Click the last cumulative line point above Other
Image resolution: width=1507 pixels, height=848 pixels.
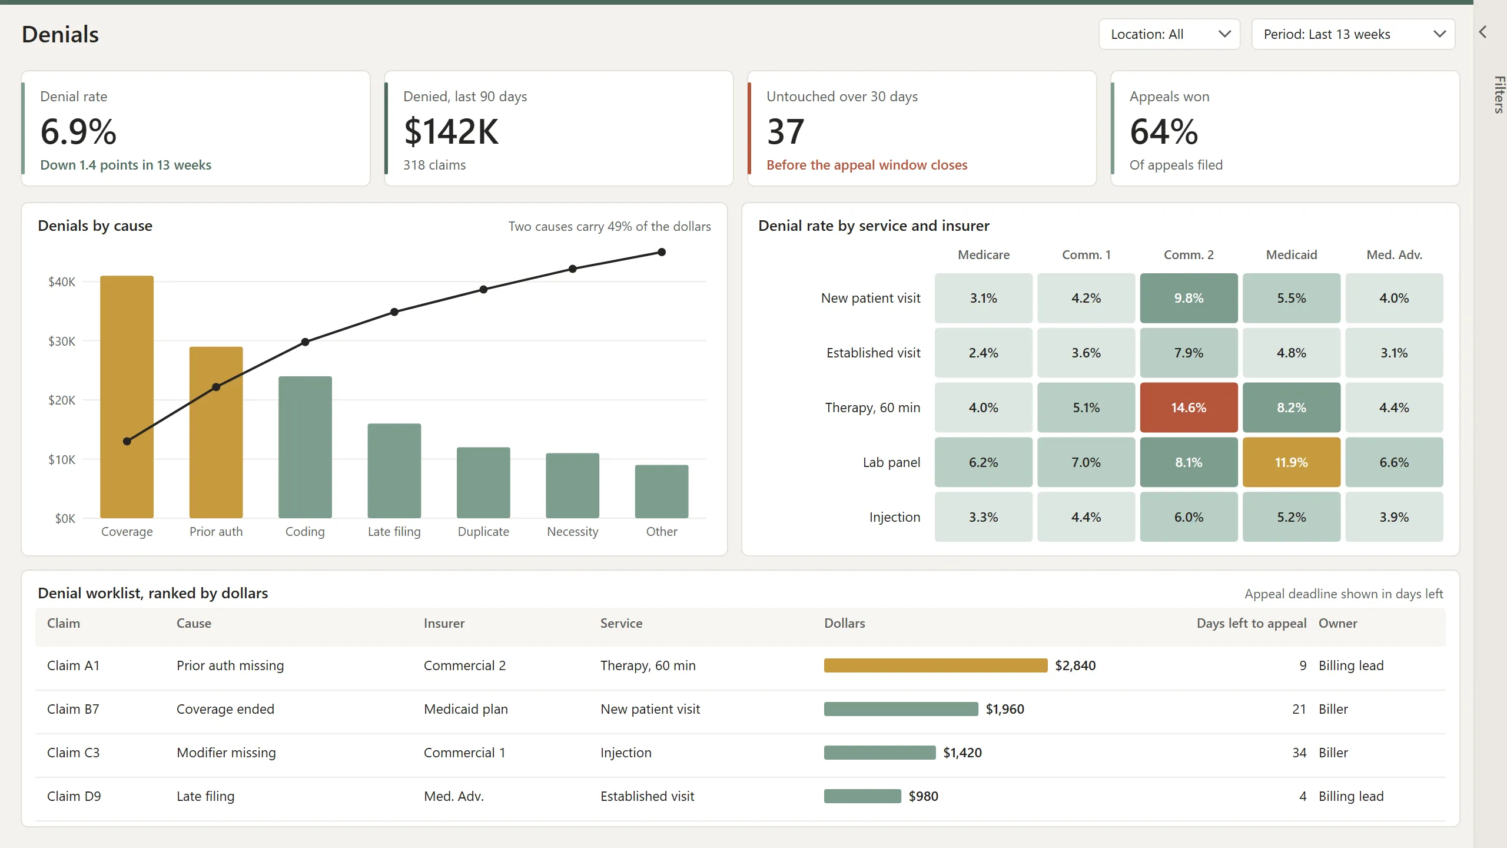coord(662,252)
